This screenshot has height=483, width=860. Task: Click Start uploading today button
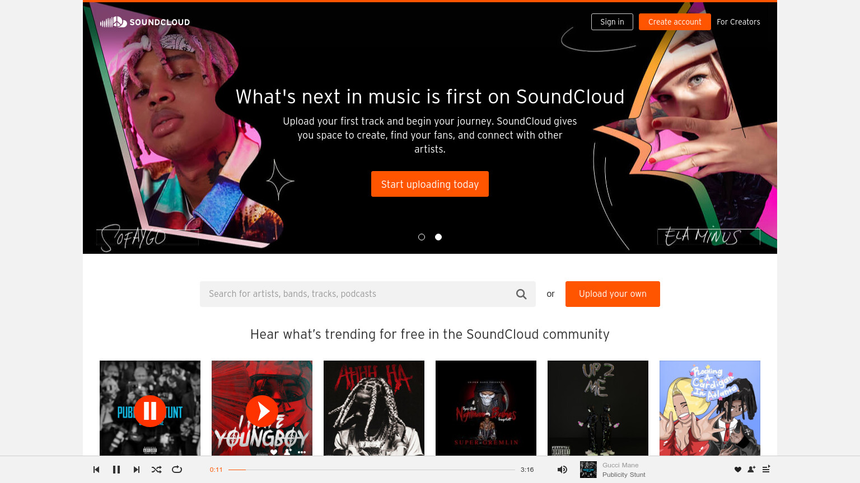[430, 184]
